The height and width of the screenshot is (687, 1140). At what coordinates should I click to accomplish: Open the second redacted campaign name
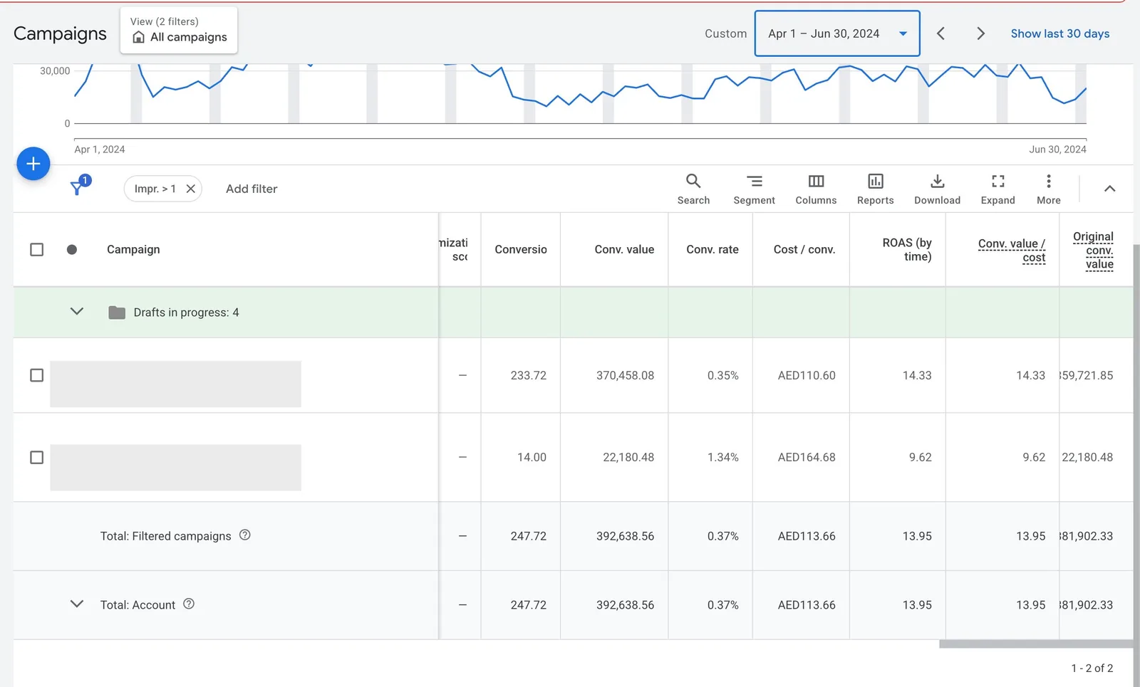click(175, 467)
